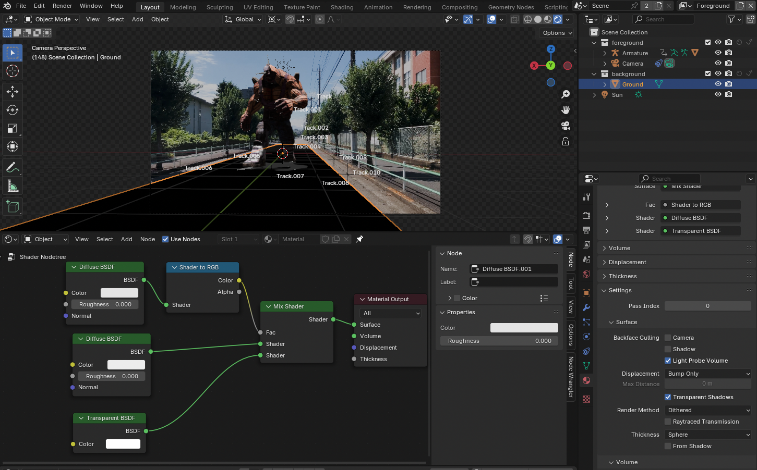Enable Raytraced Transmission checkbox
757x470 pixels.
[668, 422]
